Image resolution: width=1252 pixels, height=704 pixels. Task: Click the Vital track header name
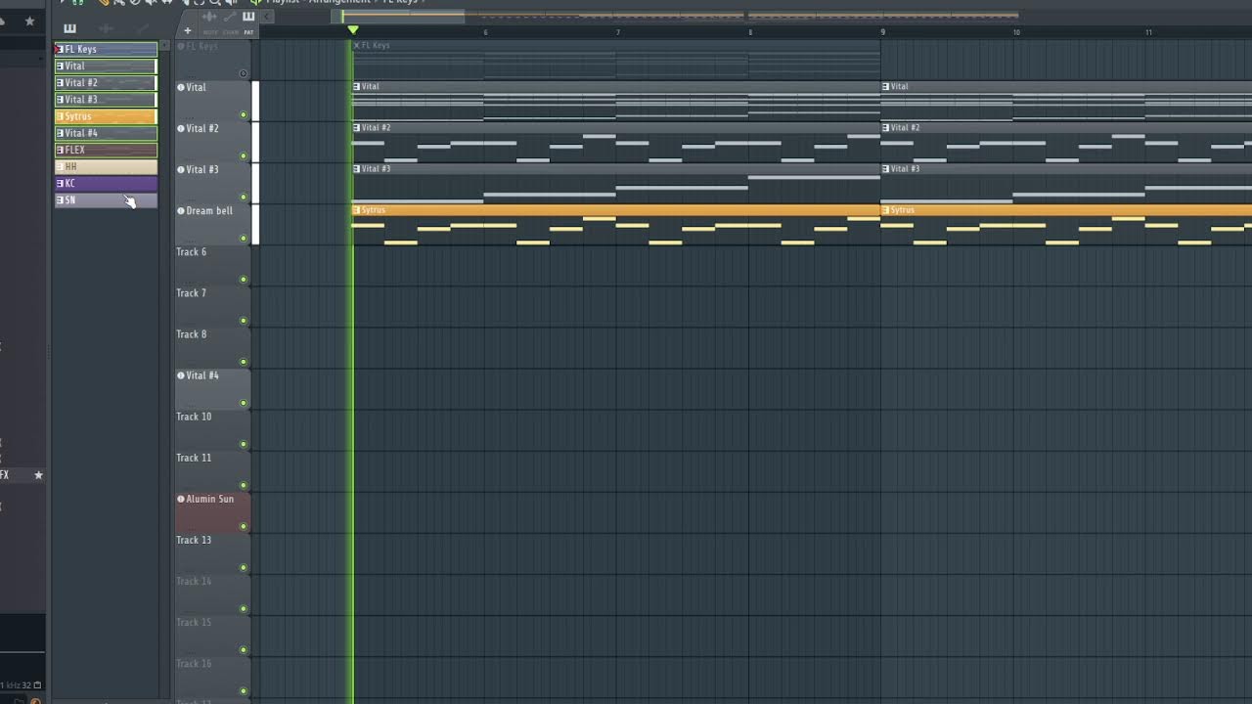[196, 87]
